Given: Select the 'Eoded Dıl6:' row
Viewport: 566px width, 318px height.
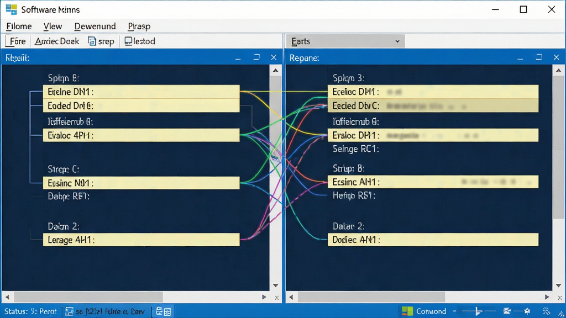Looking at the screenshot, I should [141, 105].
